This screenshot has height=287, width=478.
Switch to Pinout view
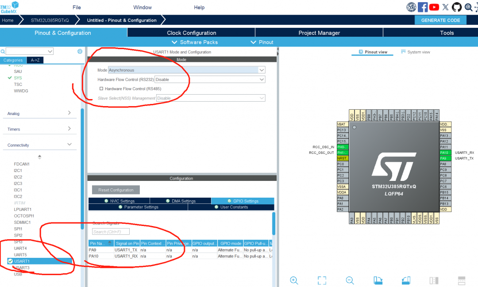[x=373, y=52]
